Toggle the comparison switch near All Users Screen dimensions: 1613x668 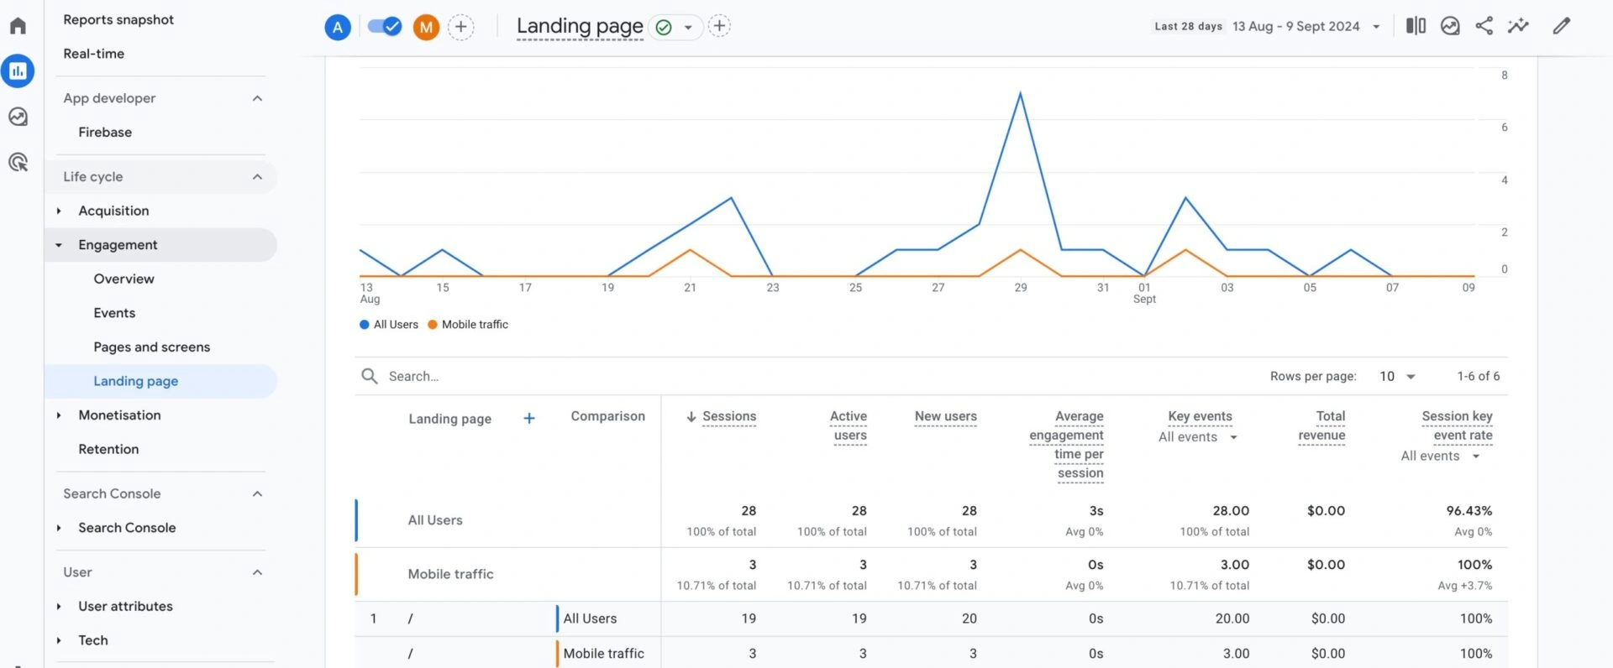[x=385, y=27]
